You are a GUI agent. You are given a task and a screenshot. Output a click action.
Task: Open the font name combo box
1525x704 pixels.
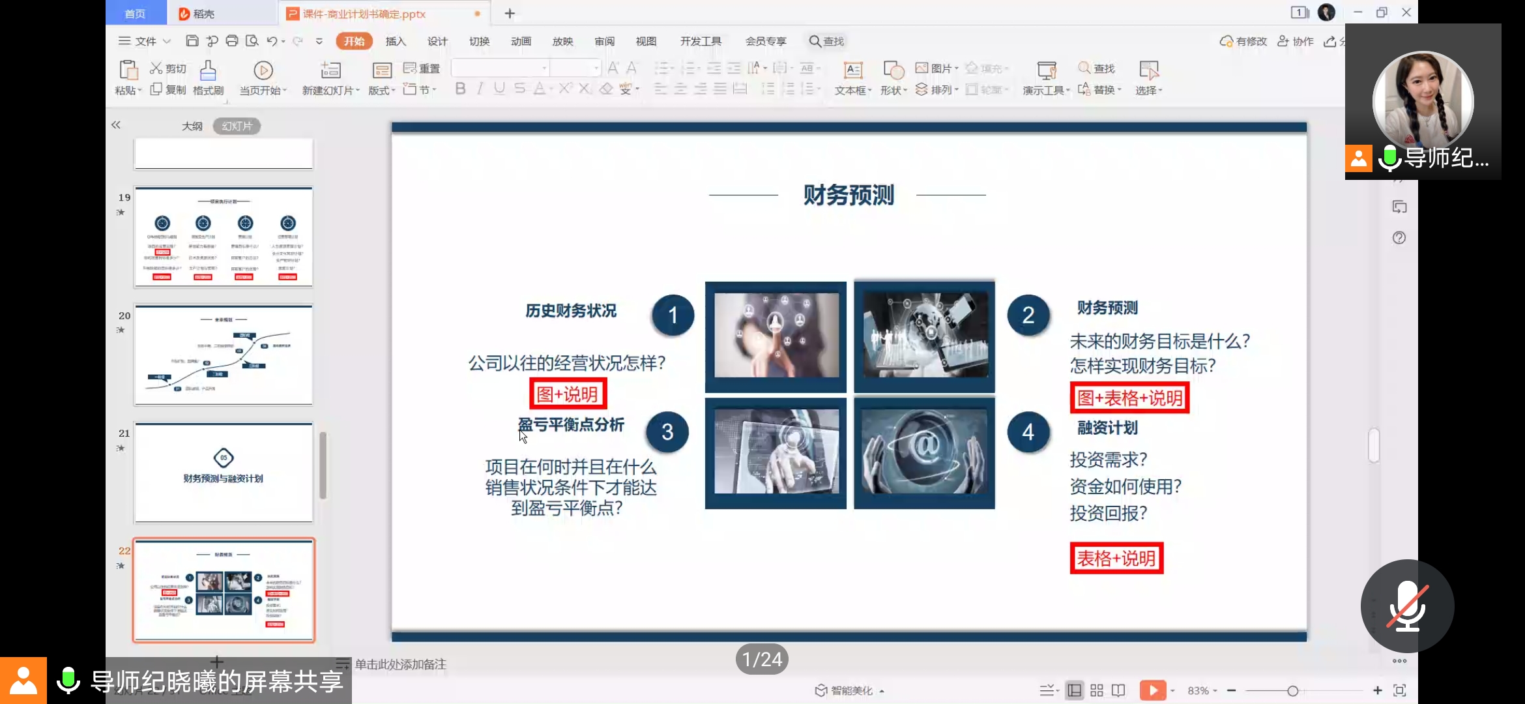pos(500,68)
